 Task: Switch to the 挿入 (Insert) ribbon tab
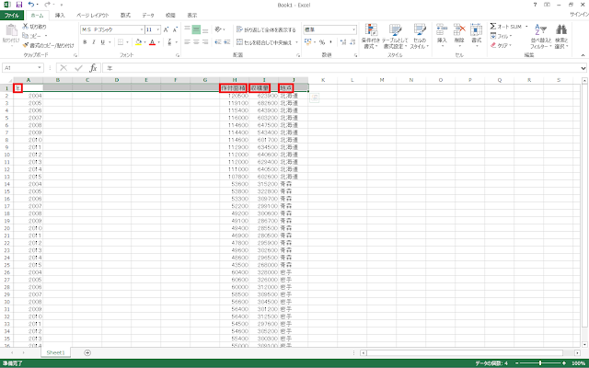point(60,16)
